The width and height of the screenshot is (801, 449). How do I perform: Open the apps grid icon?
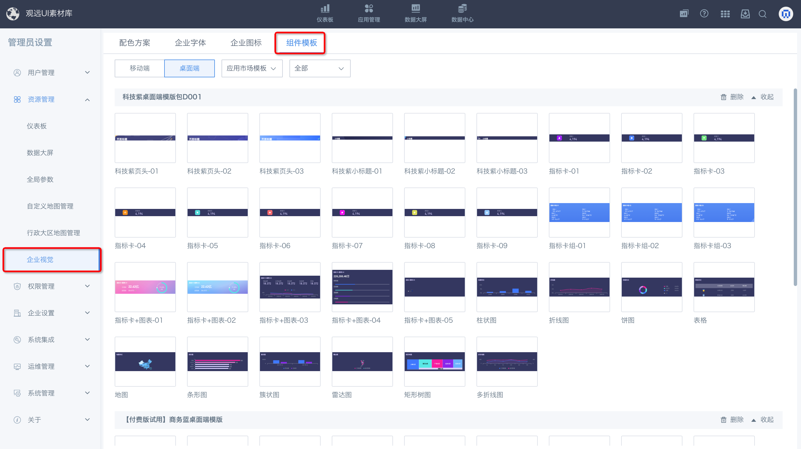point(725,14)
